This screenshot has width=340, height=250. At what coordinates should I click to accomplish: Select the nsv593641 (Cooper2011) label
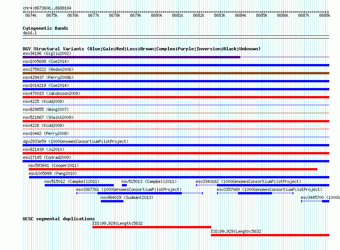coord(53,165)
